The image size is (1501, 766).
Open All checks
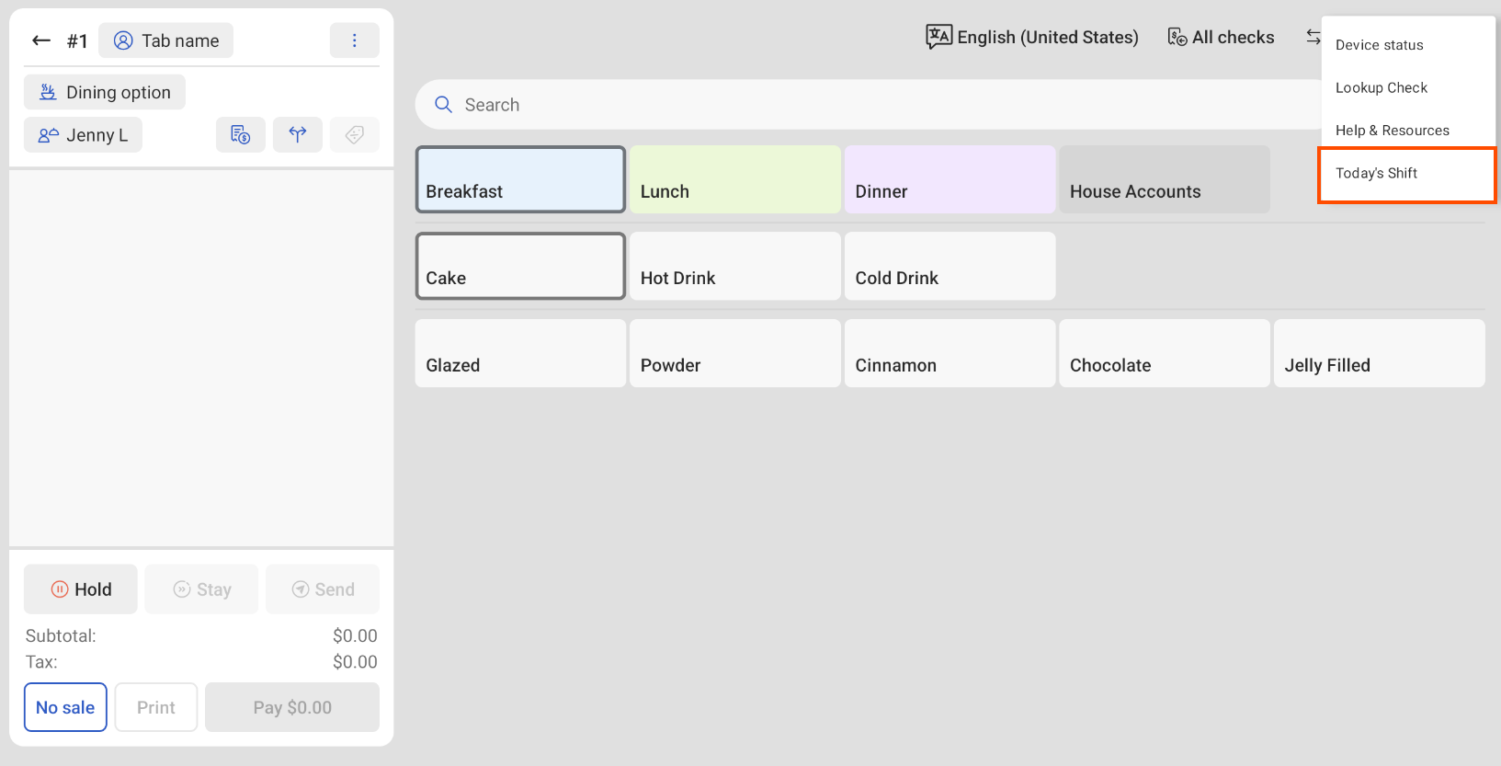coord(1221,37)
